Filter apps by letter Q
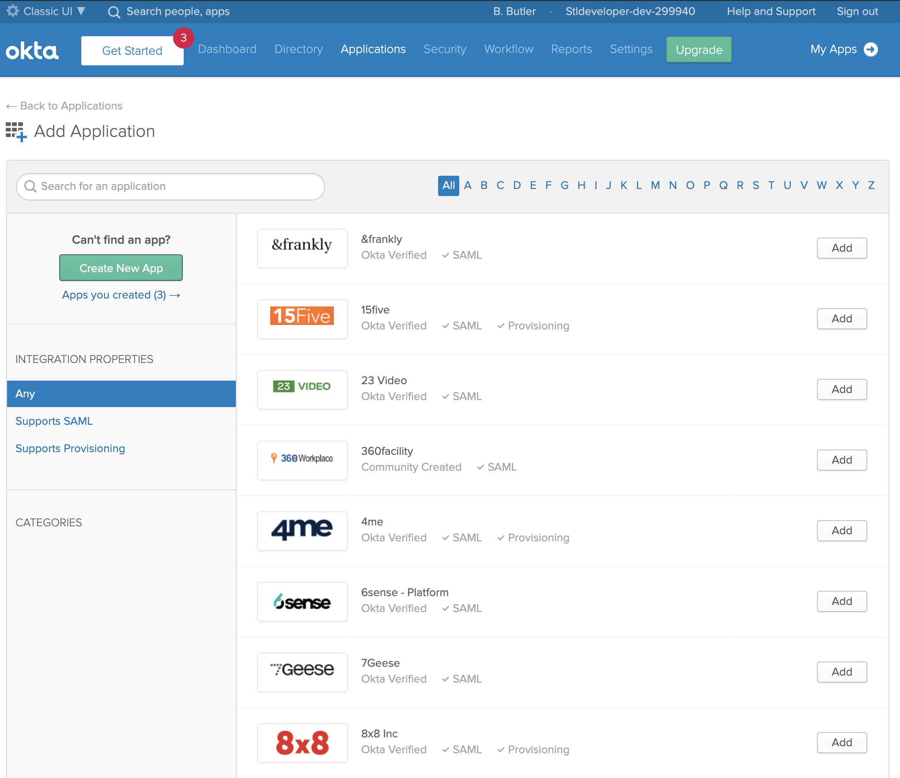900x778 pixels. [x=723, y=185]
